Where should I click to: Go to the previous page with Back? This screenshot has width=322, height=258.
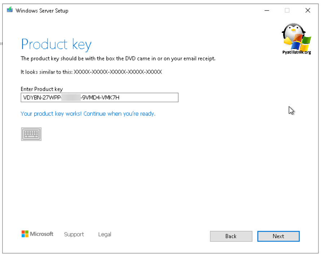[x=231, y=236]
